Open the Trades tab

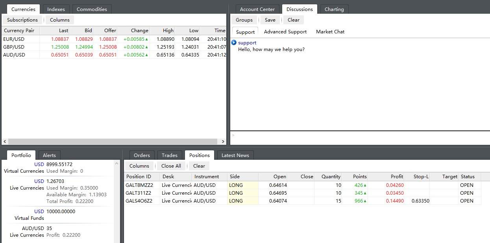pyautogui.click(x=170, y=155)
